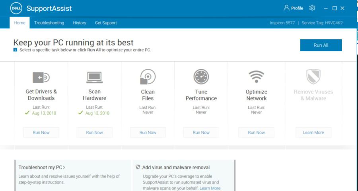Click Never under Tune Performance
Screen dimensions: 358x191
coord(201,112)
